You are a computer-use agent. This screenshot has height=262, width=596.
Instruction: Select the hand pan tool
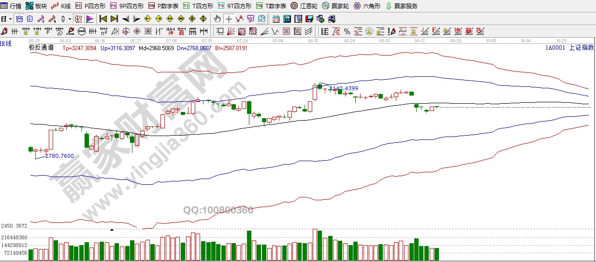coord(218,19)
